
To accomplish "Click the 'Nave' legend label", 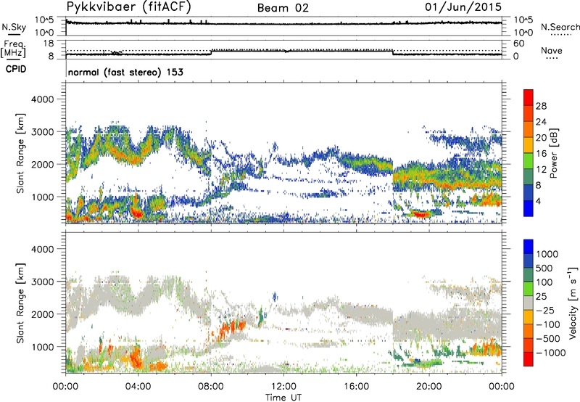I will tap(552, 50).
